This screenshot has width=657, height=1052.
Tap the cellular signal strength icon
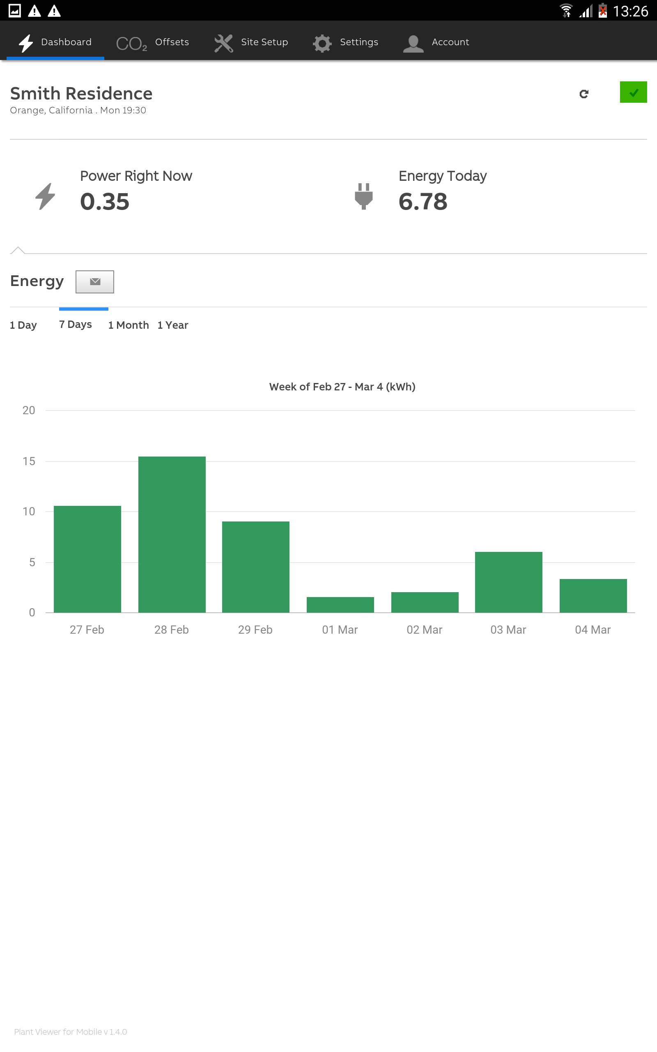(x=586, y=11)
